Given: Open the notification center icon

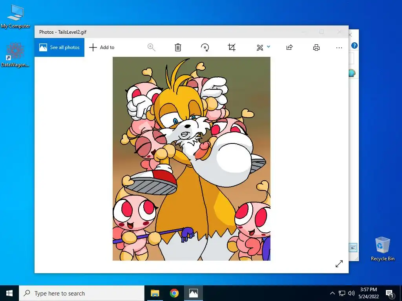Looking at the screenshot, I should tap(390, 294).
